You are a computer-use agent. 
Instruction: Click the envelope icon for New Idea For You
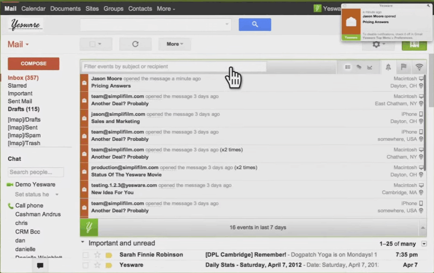84,189
